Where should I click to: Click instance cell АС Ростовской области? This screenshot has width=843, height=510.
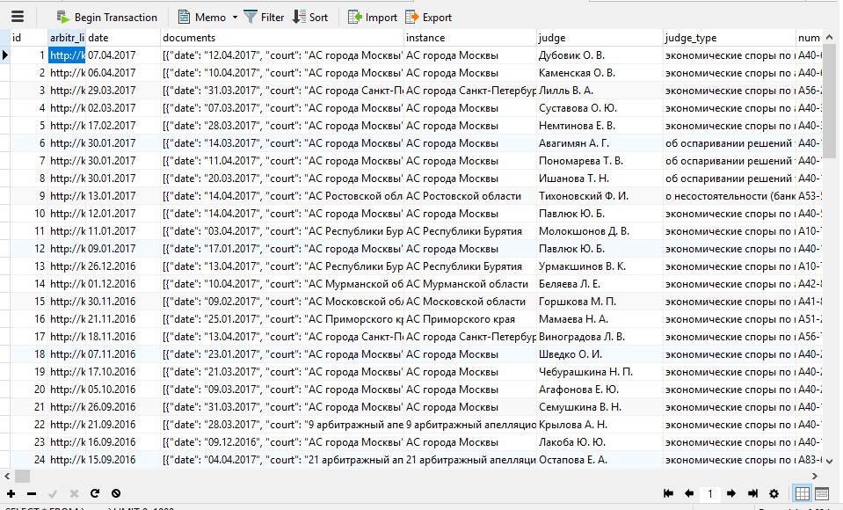[x=470, y=196]
